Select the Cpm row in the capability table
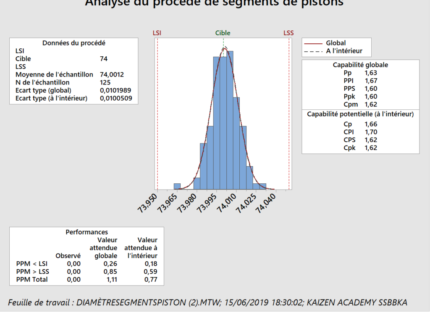430x323 pixels. pyautogui.click(x=360, y=104)
